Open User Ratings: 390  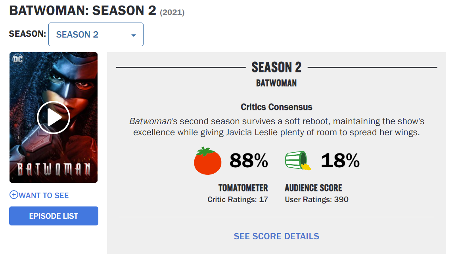(x=316, y=200)
